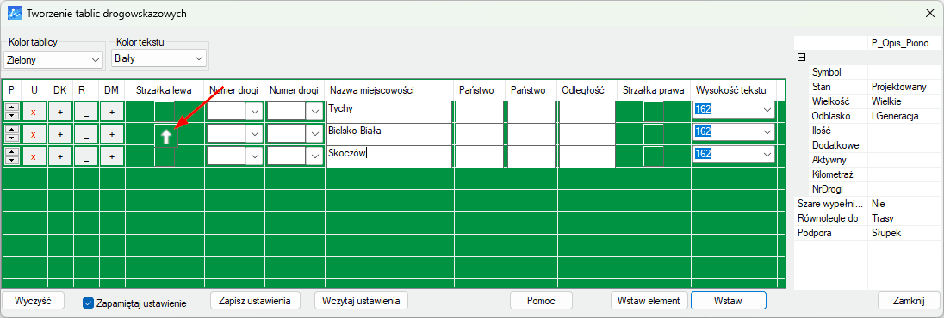The height and width of the screenshot is (318, 944).
Task: Close the dialog with the Zamknij button
Action: pos(909,301)
